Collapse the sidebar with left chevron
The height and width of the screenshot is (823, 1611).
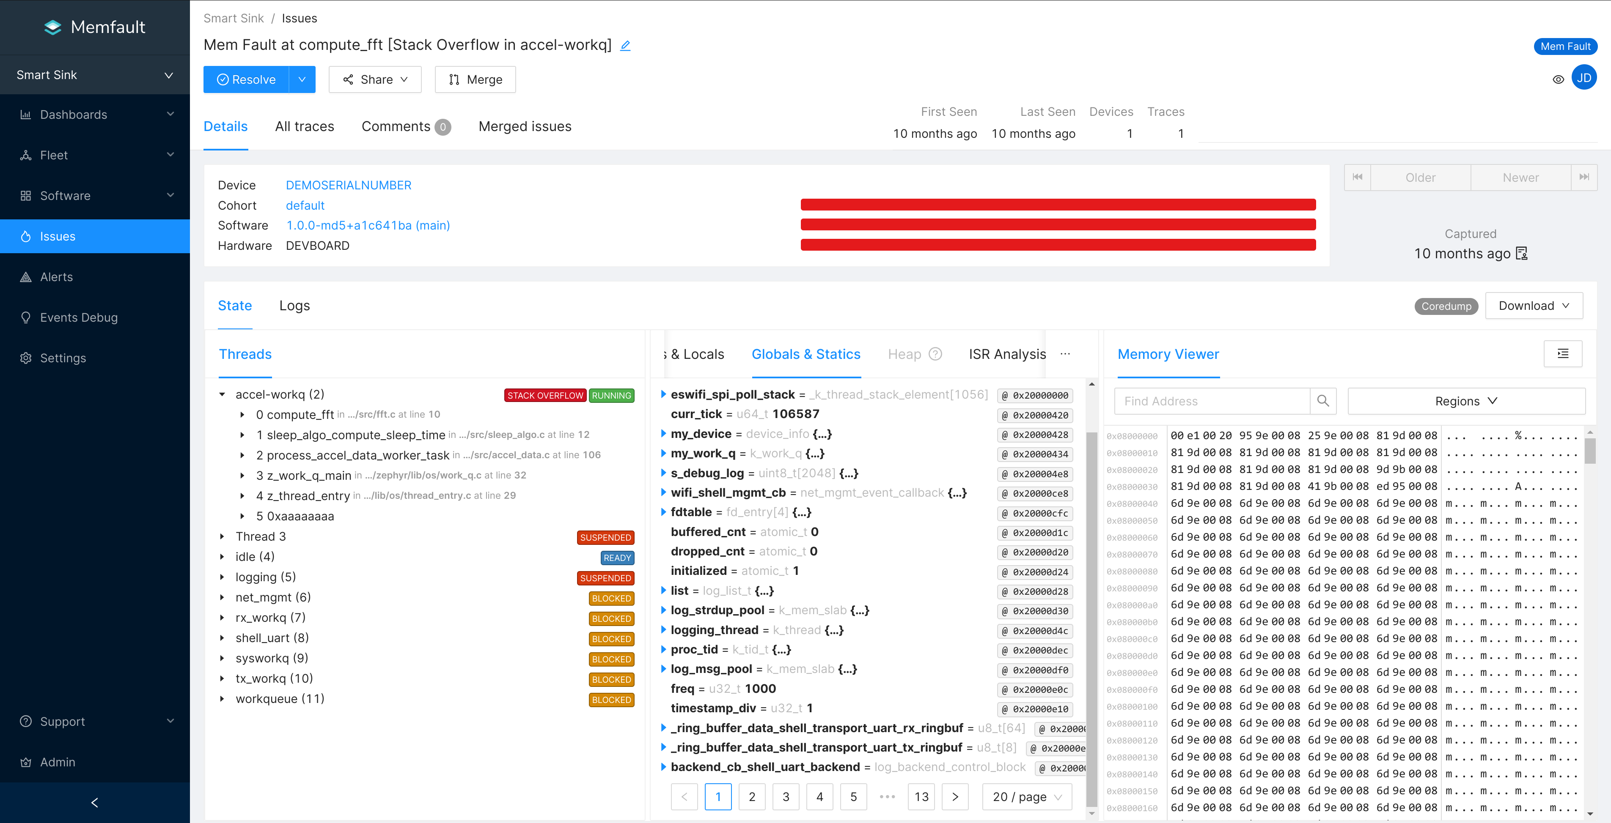(94, 802)
